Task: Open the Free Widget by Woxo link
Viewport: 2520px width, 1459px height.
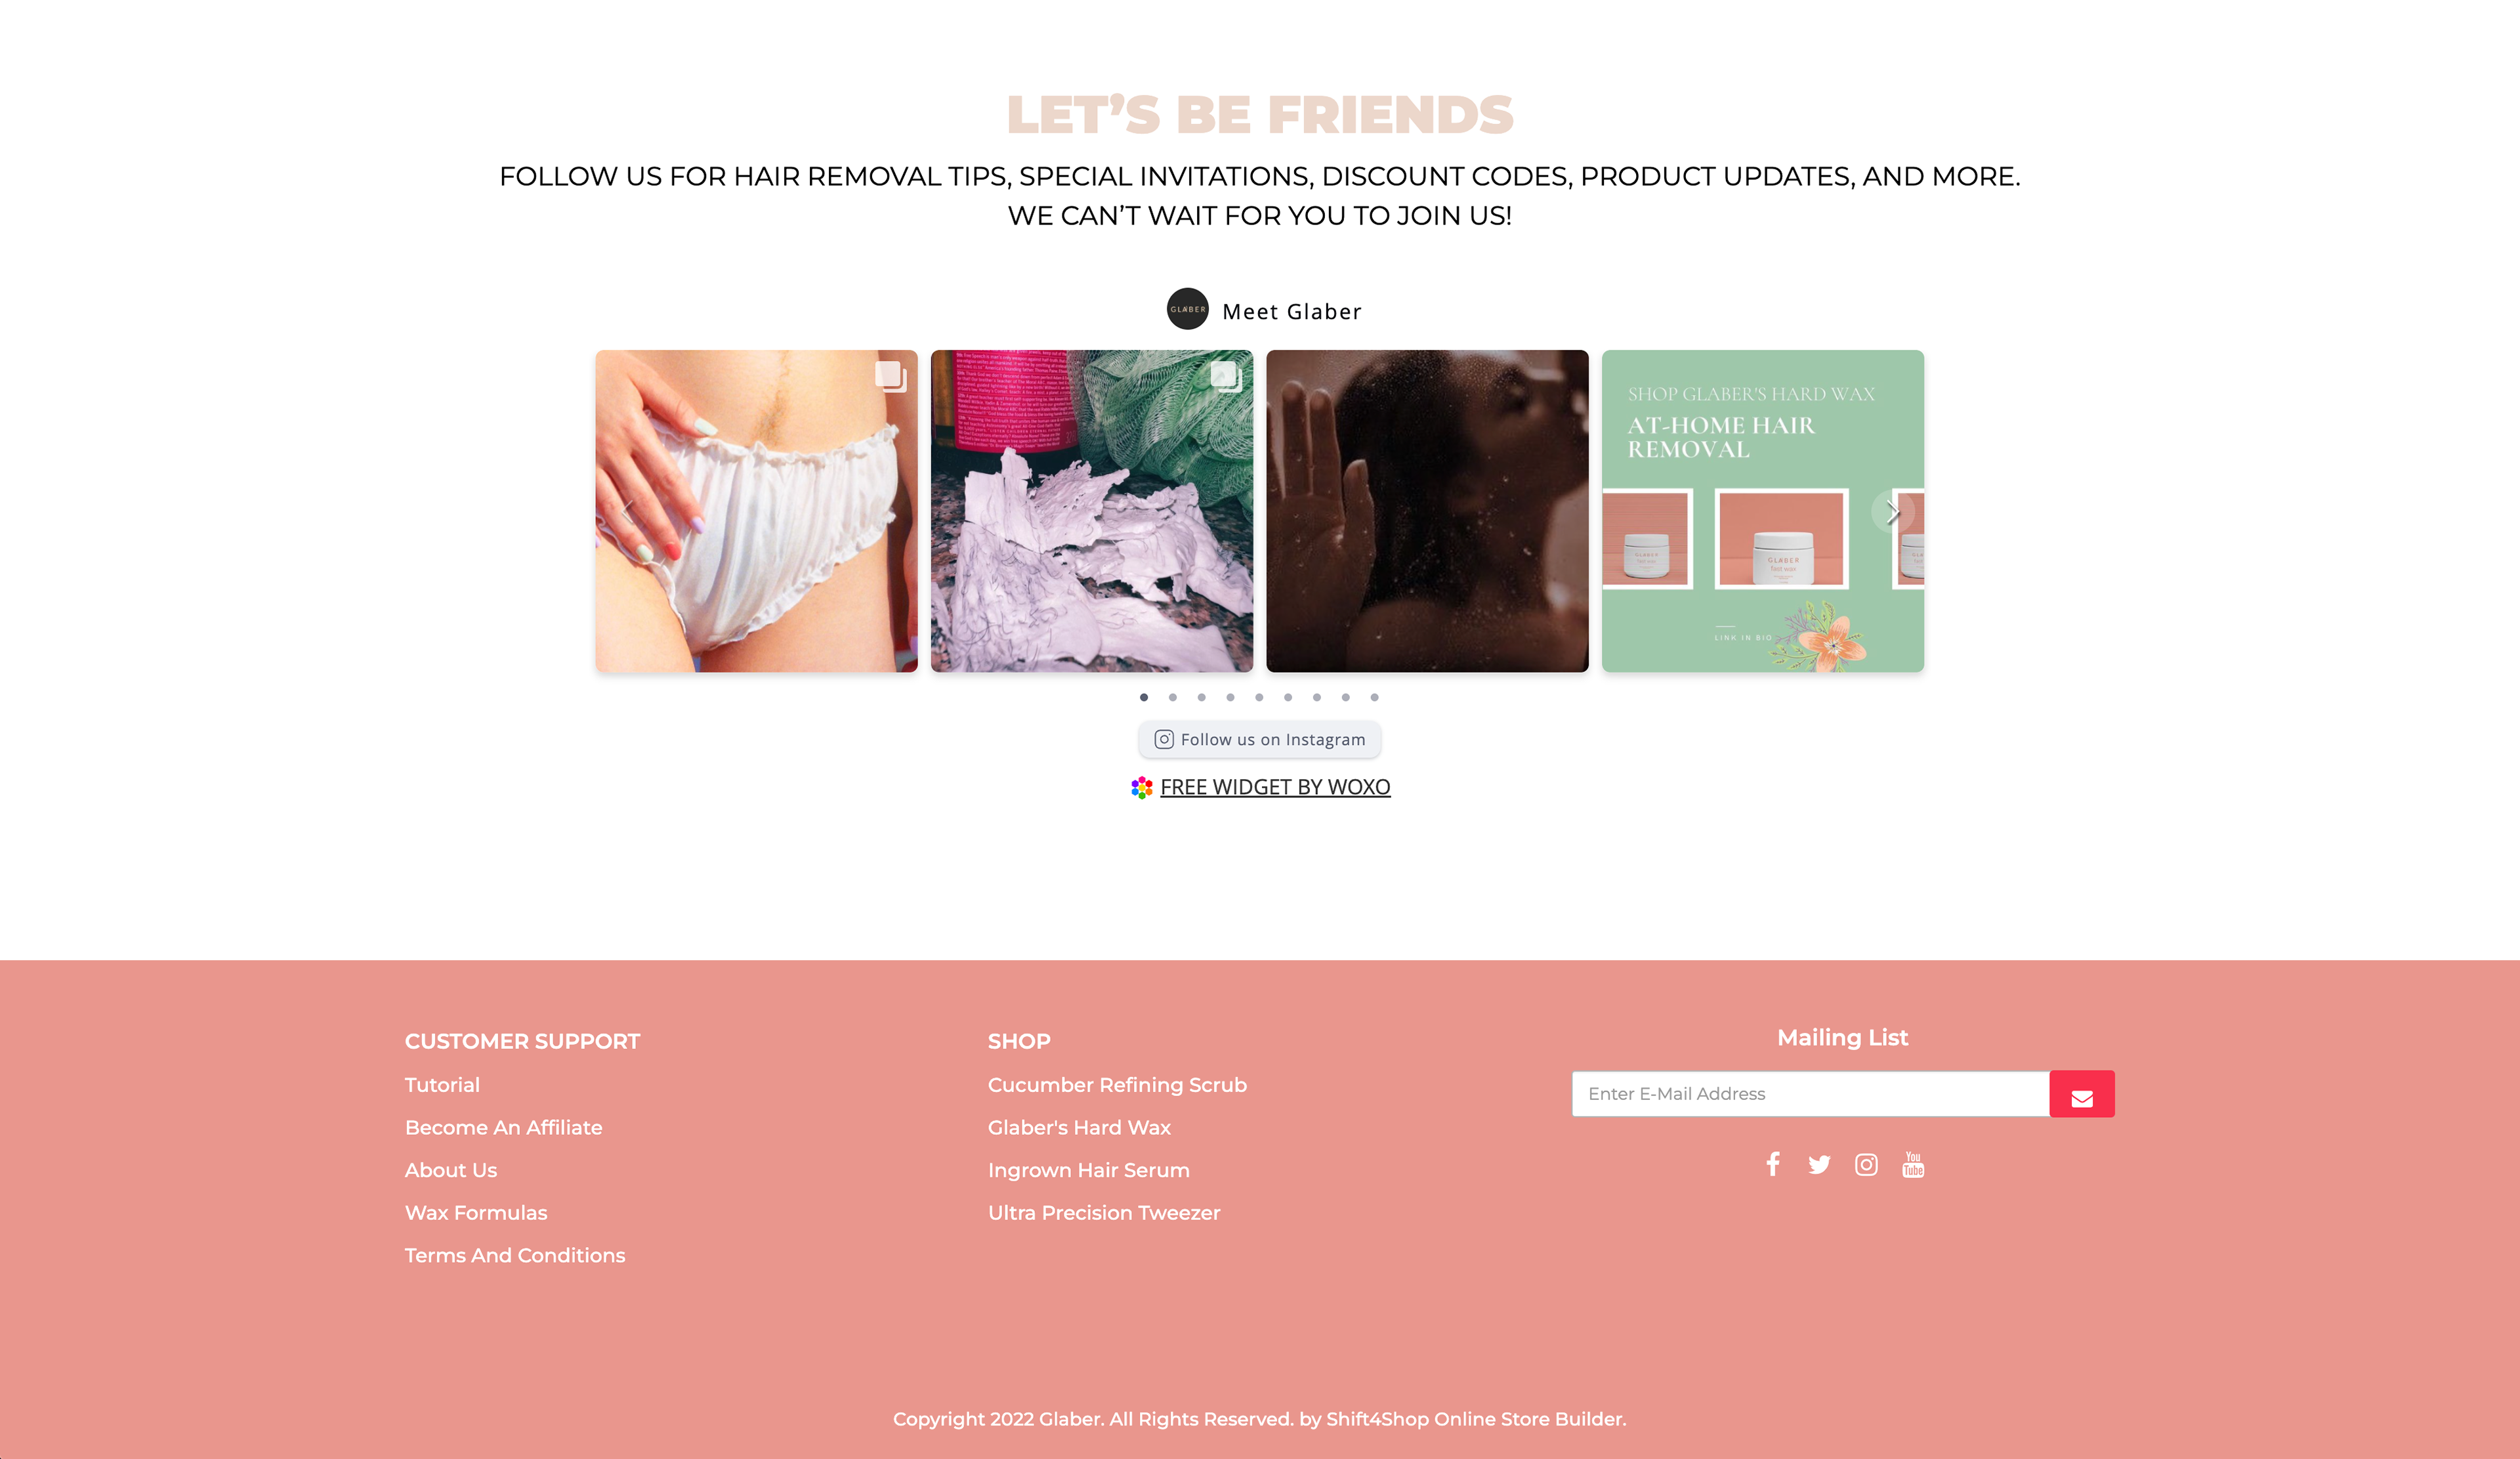Action: [1275, 788]
